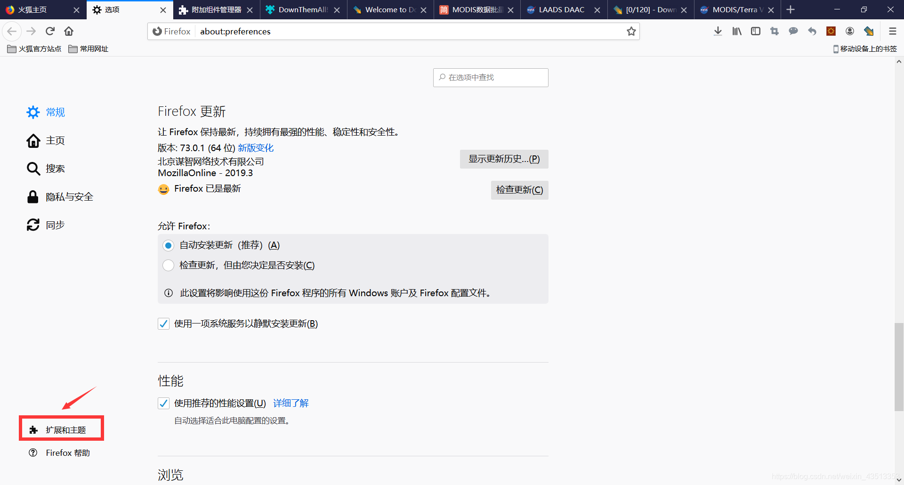The width and height of the screenshot is (904, 485).
Task: Select the 常规 general settings category
Action: click(46, 112)
